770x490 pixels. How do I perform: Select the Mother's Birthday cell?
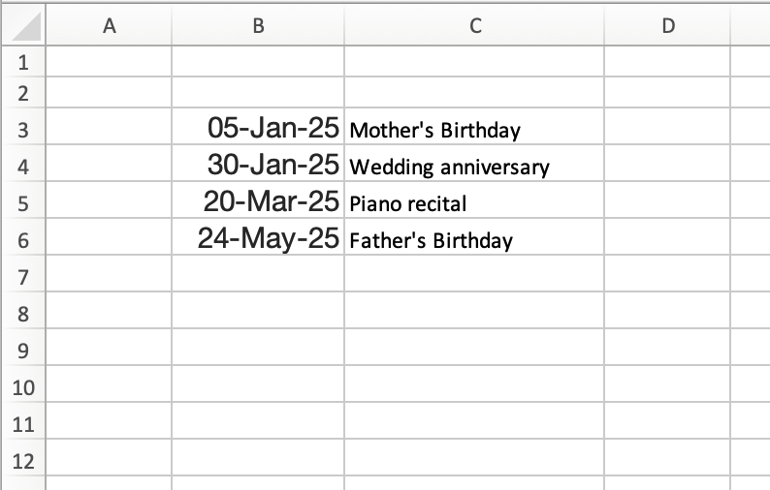(x=474, y=127)
